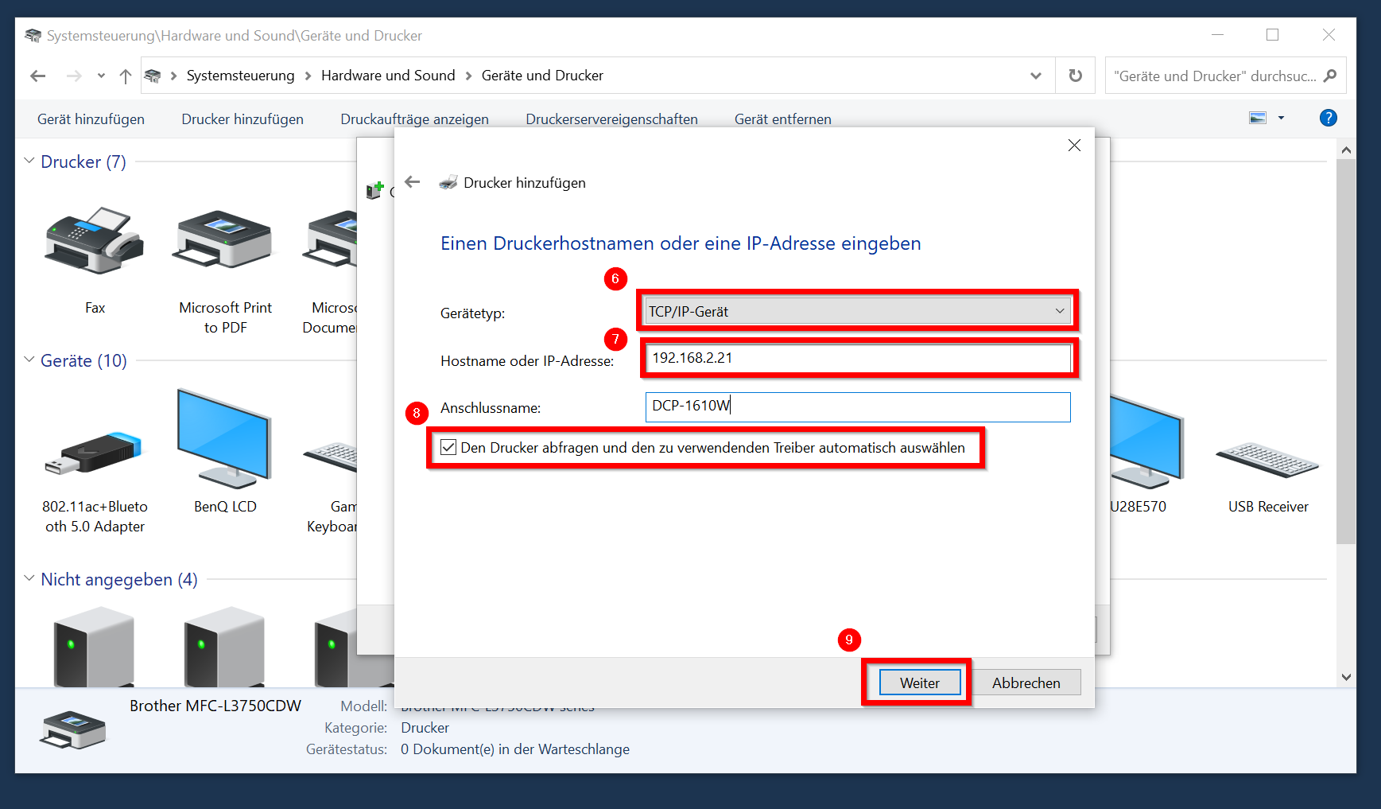
Task: Go forward in the explorer navigation
Action: pyautogui.click(x=74, y=76)
